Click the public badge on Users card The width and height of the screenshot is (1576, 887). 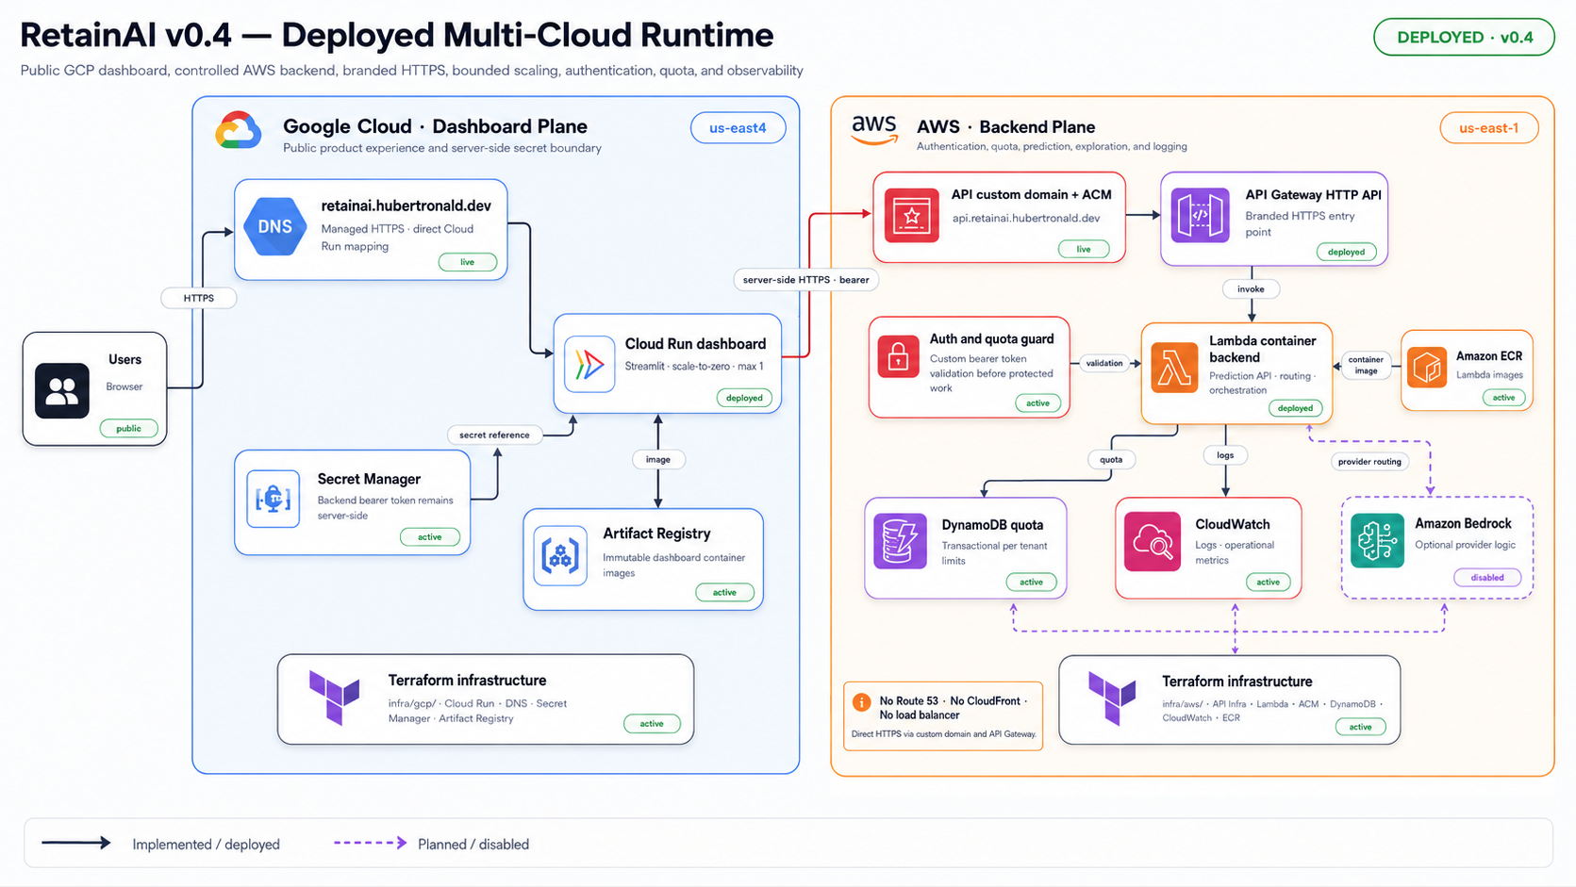click(x=128, y=428)
